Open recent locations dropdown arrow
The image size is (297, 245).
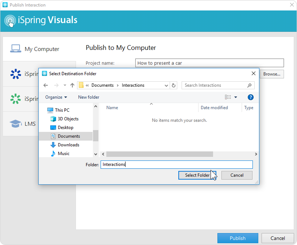(x=65, y=85)
